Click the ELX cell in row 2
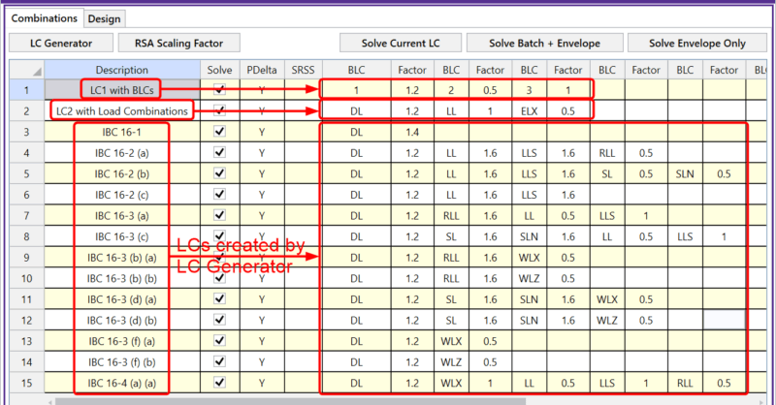This screenshot has width=776, height=405. pyautogui.click(x=528, y=111)
